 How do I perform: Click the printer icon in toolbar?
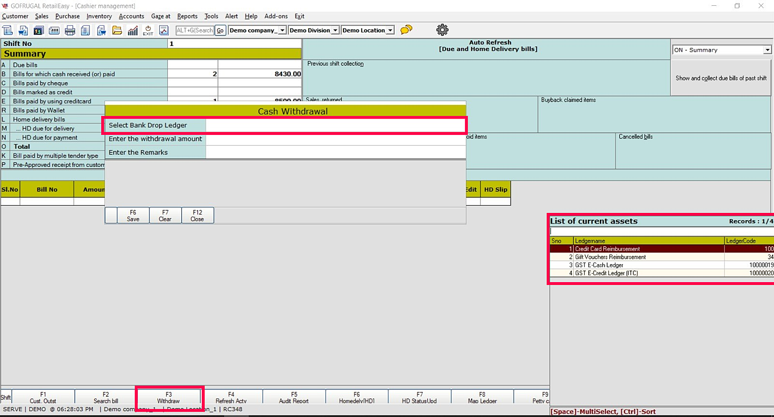pyautogui.click(x=70, y=30)
